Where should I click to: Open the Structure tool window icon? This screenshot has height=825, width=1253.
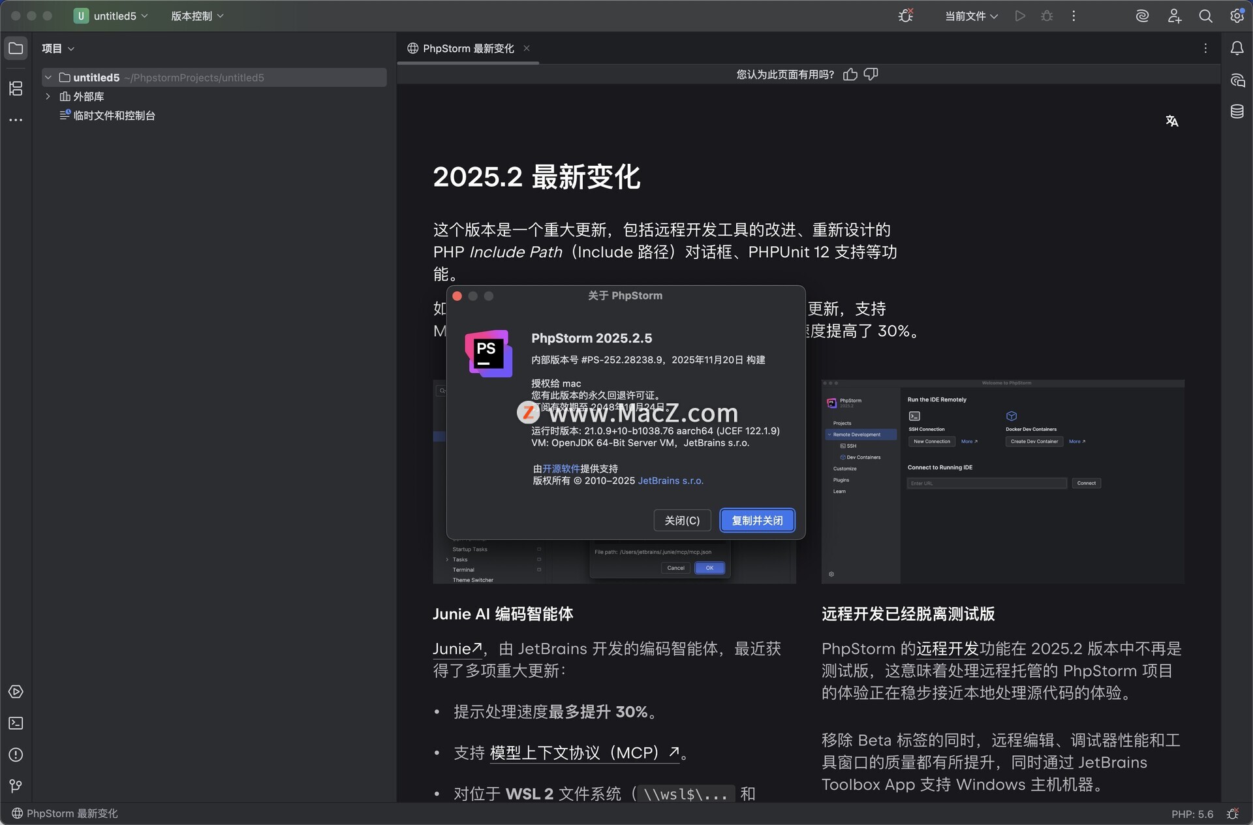[16, 88]
